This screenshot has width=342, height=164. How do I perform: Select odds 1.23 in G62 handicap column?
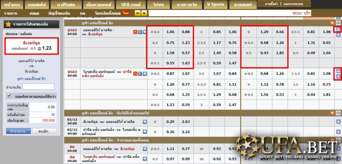[186, 43]
